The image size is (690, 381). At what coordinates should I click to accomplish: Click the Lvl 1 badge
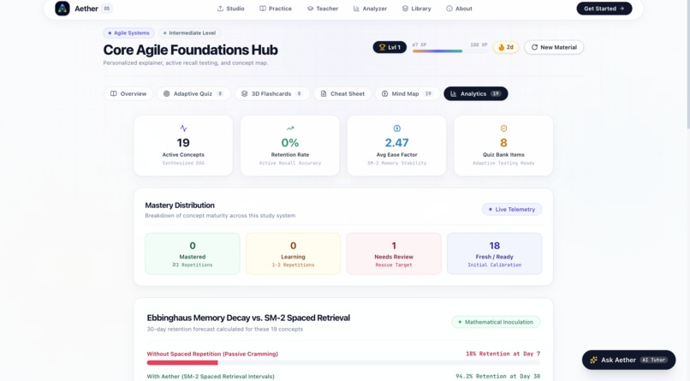pos(390,47)
